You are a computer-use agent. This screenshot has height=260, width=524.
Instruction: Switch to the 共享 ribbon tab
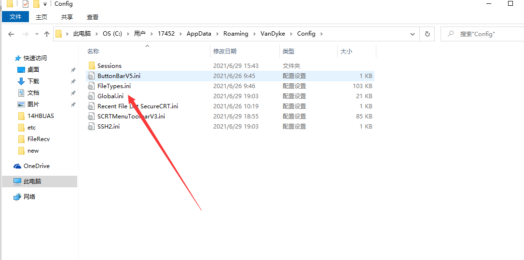[x=67, y=17]
